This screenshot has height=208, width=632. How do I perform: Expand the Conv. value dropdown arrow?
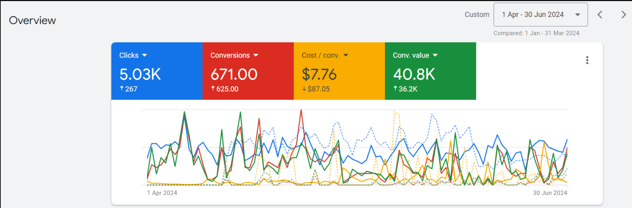pos(435,55)
